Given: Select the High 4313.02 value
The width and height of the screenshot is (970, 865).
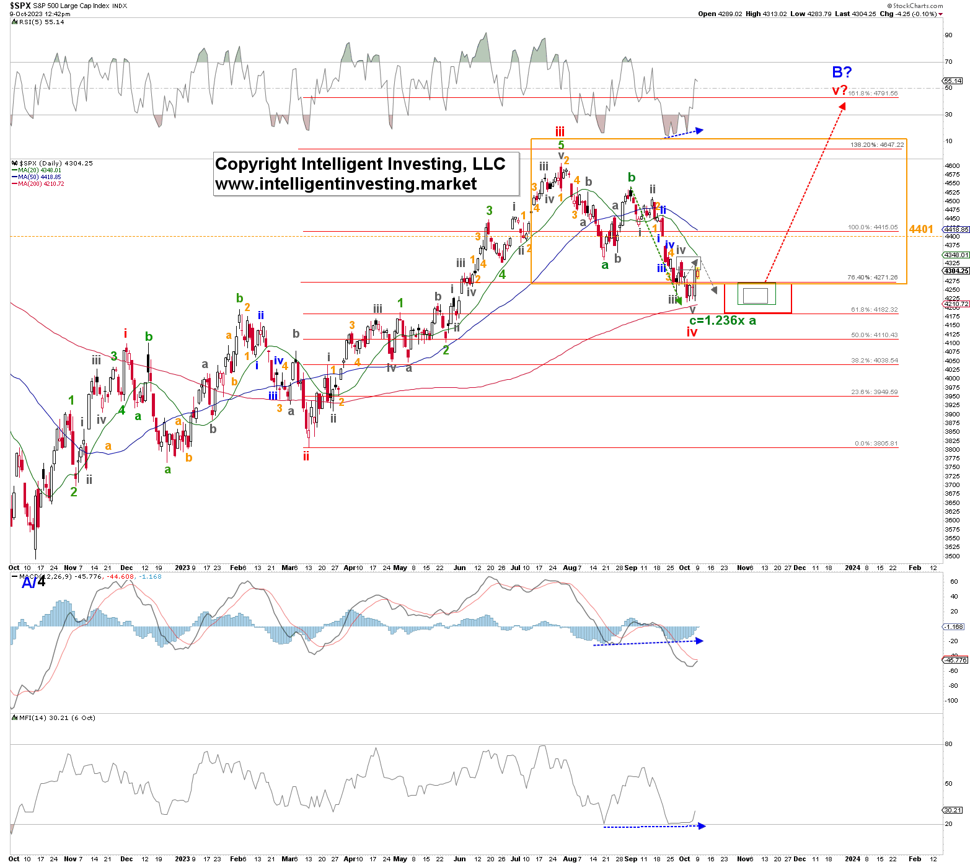Looking at the screenshot, I should pos(766,14).
